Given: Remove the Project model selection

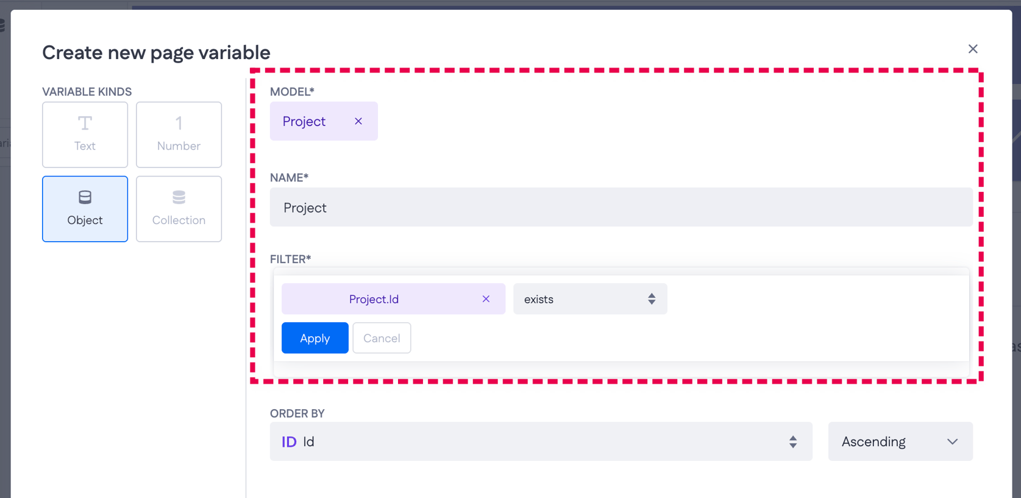Looking at the screenshot, I should tap(358, 121).
